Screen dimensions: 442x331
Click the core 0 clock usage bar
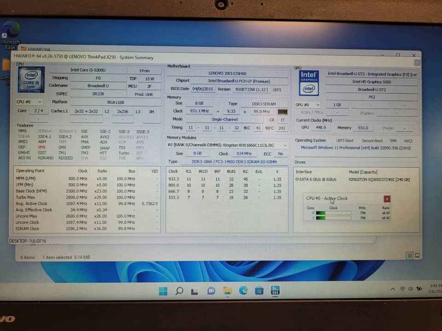(x=333, y=213)
